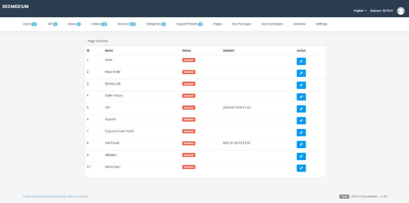Click the Balance: $678.01 text
The image size is (409, 203).
pyautogui.click(x=381, y=11)
